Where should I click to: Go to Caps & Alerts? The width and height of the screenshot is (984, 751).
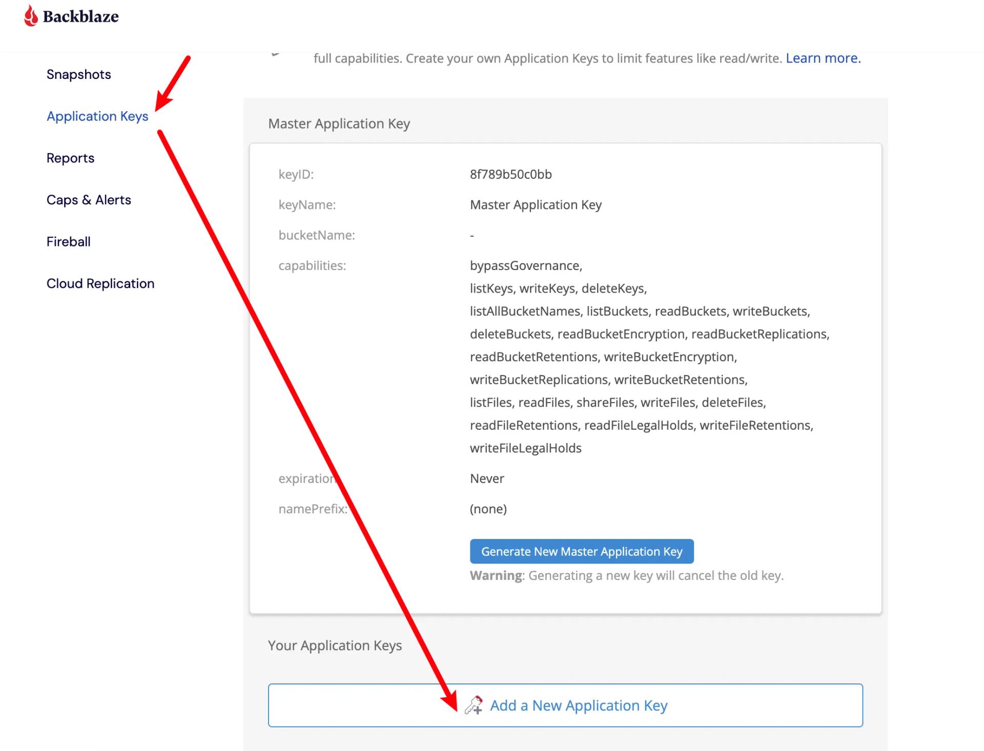point(89,200)
